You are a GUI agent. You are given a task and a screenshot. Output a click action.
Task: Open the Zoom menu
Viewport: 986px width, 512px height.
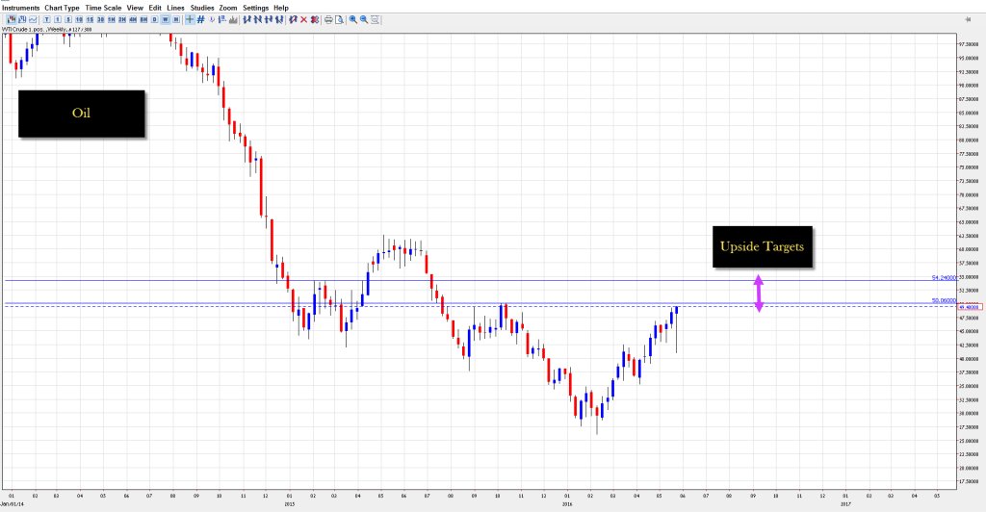coord(228,8)
